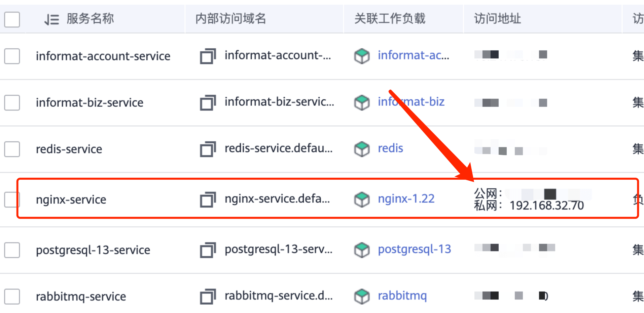Open the informat-biz workload link
The width and height of the screenshot is (644, 313).
coord(411,102)
